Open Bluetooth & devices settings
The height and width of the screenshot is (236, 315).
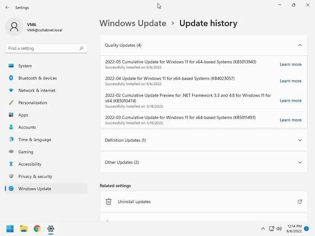pos(46,78)
